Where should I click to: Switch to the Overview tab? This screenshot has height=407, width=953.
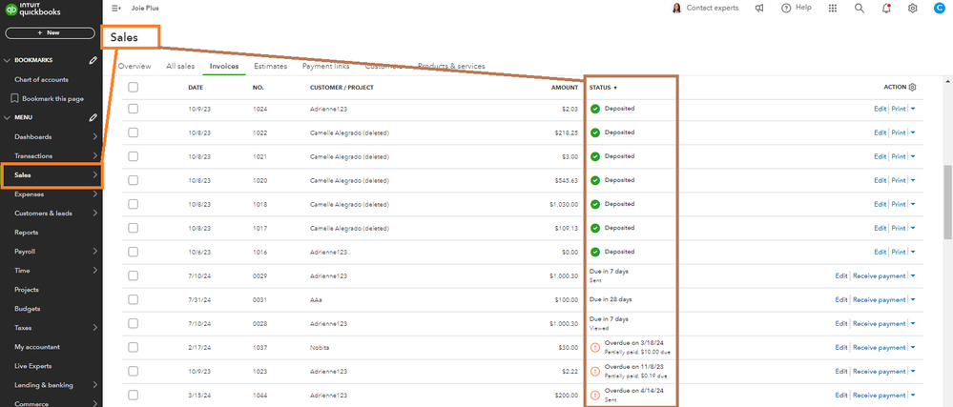pos(135,66)
